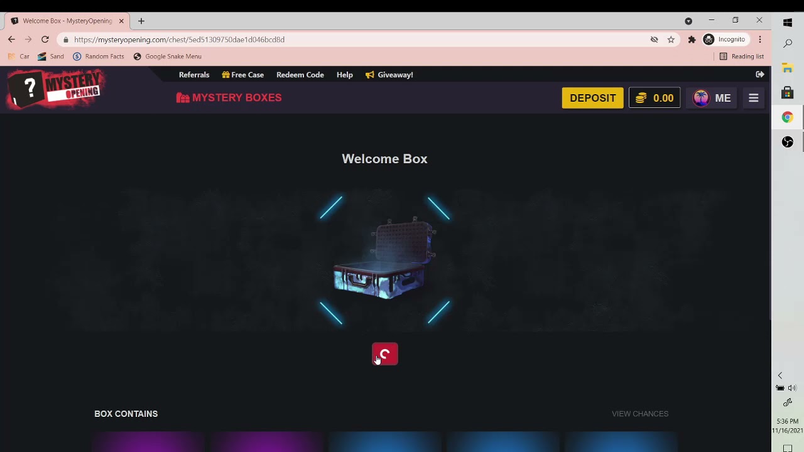Open the Reading list

pos(742,56)
